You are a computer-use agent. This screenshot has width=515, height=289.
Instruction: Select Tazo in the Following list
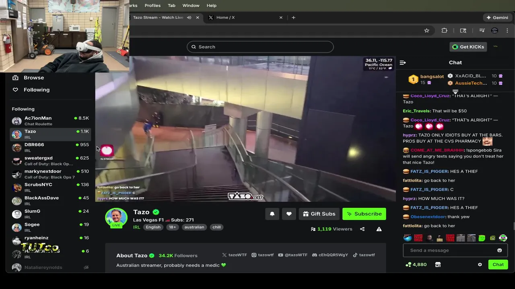pyautogui.click(x=50, y=134)
